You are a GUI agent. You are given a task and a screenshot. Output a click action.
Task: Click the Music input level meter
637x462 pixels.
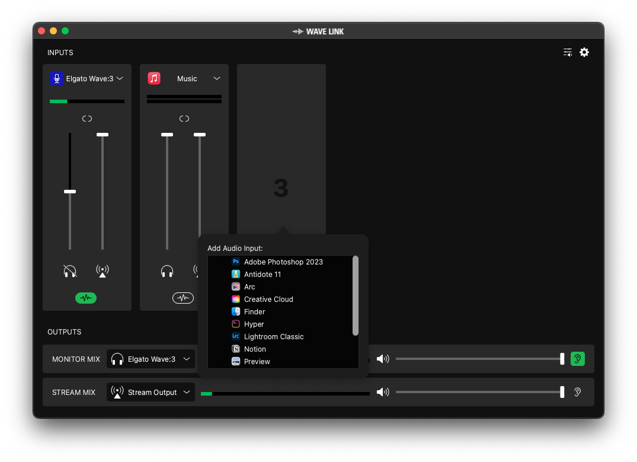(x=184, y=99)
